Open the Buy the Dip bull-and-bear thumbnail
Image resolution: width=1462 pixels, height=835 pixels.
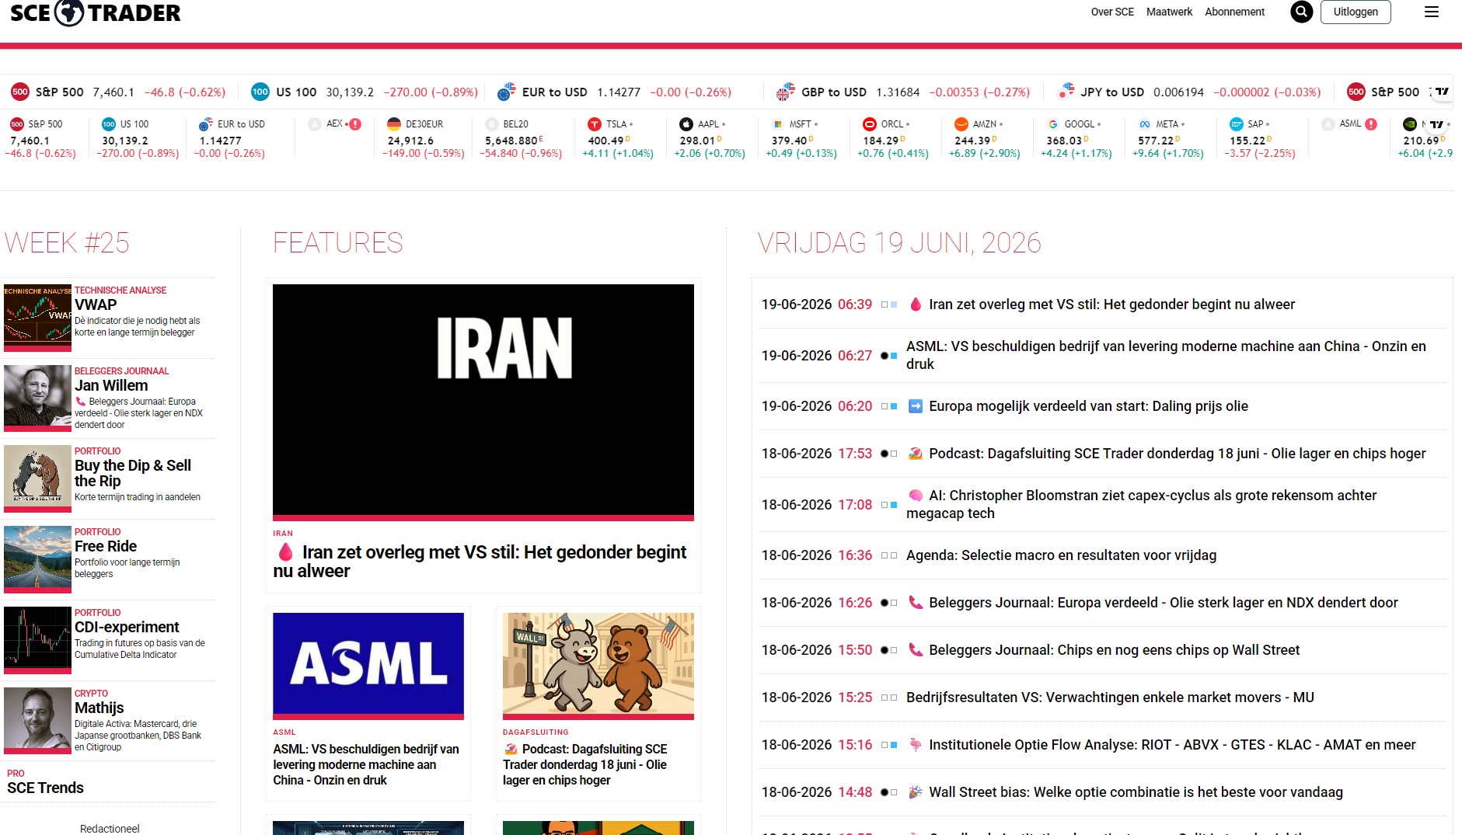click(37, 477)
